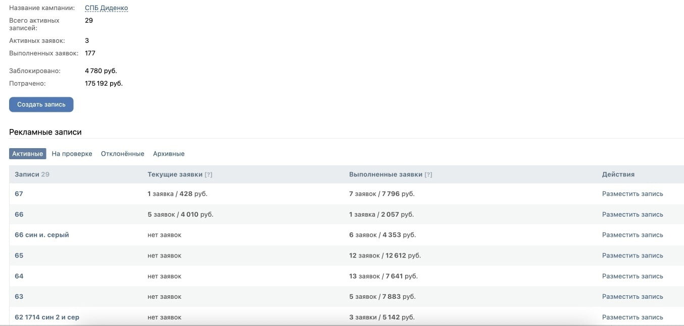
Task: Click Разместить запись for record 65
Action: click(632, 255)
